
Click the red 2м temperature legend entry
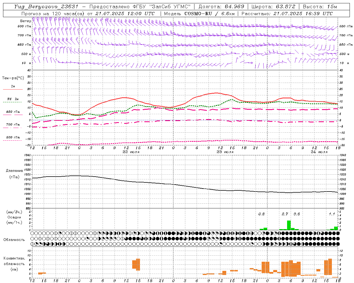[x=13, y=87]
